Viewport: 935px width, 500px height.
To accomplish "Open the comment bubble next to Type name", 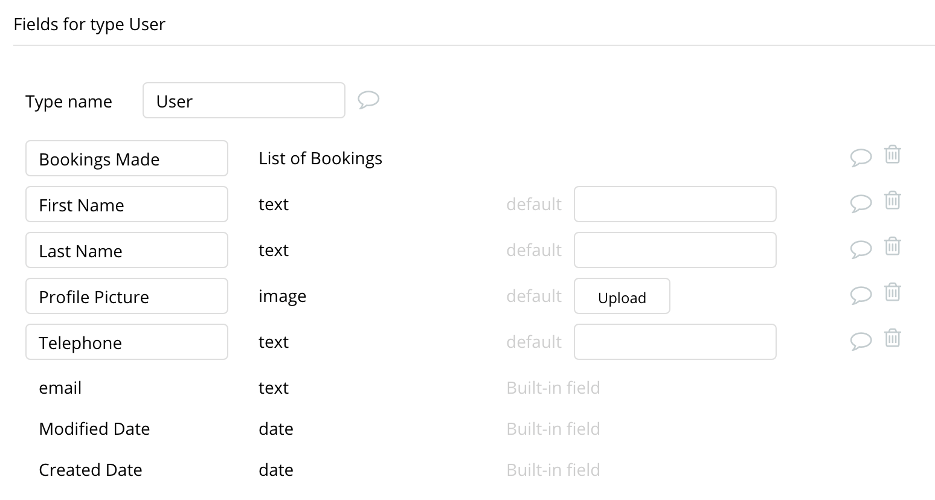I will (368, 100).
